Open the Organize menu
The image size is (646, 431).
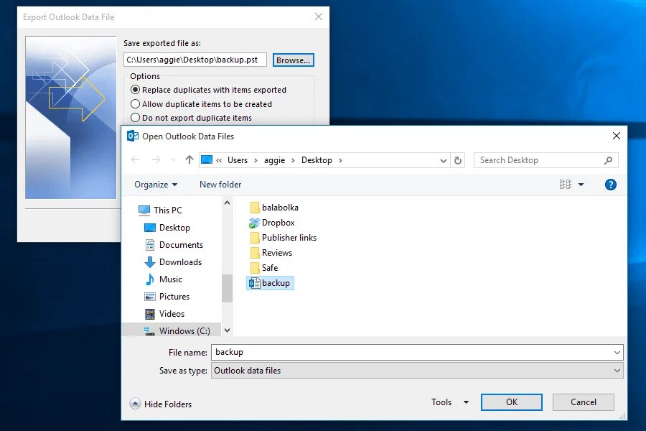tap(155, 185)
